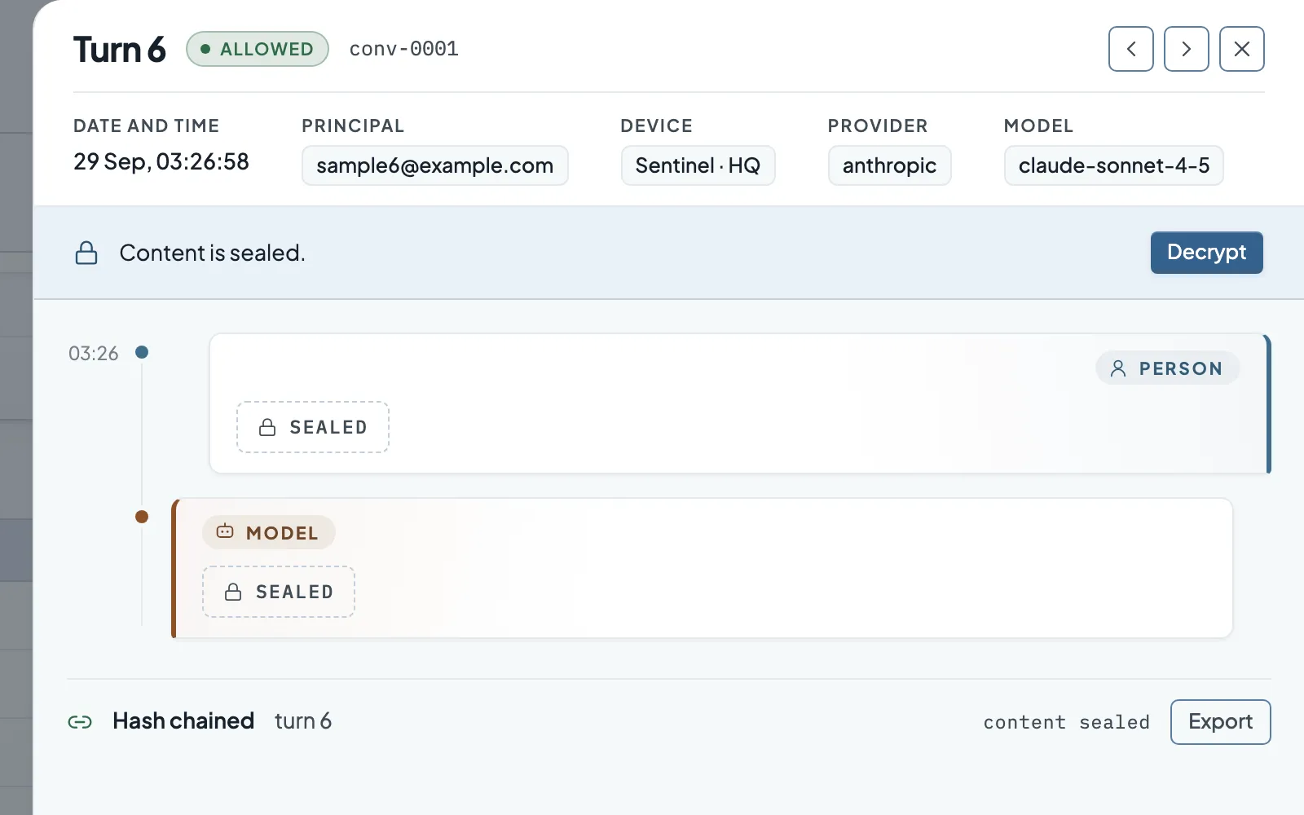Click the person icon in PERSON badge
The image size is (1304, 815).
[1118, 368]
